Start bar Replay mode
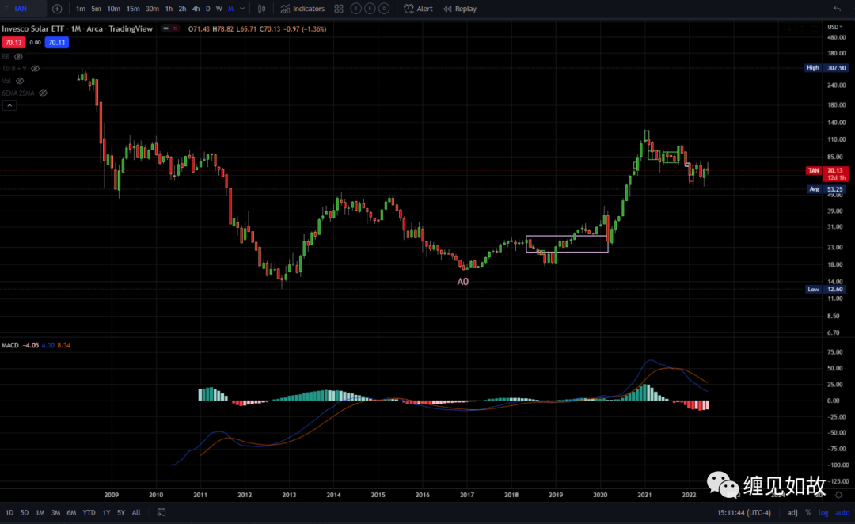Viewport: 855px width, 524px height. 460,9
